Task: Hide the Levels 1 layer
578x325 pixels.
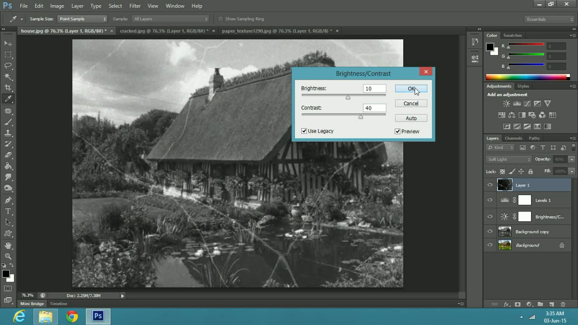Action: [x=490, y=200]
